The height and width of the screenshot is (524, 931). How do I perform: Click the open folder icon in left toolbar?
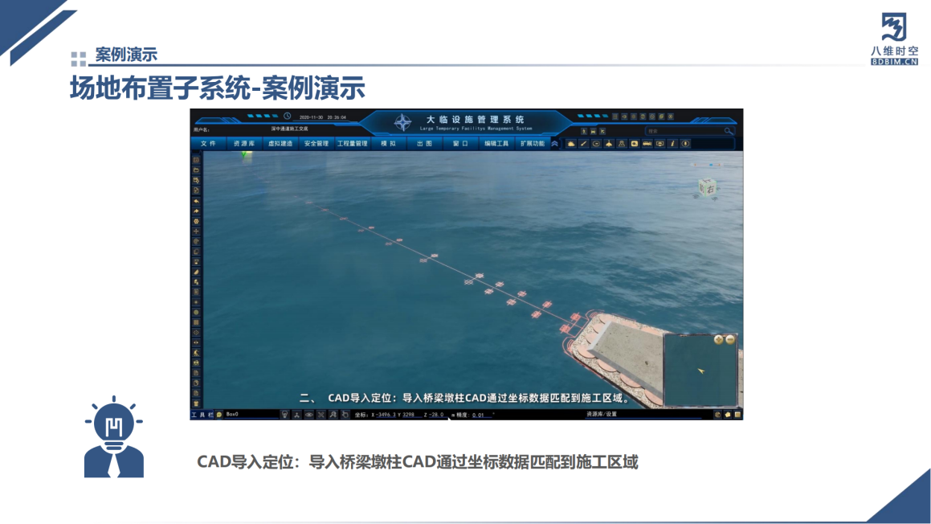tap(196, 170)
